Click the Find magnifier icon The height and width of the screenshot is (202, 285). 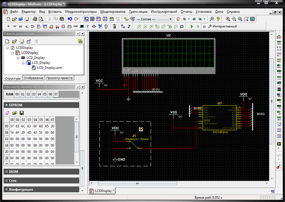tap(212, 19)
